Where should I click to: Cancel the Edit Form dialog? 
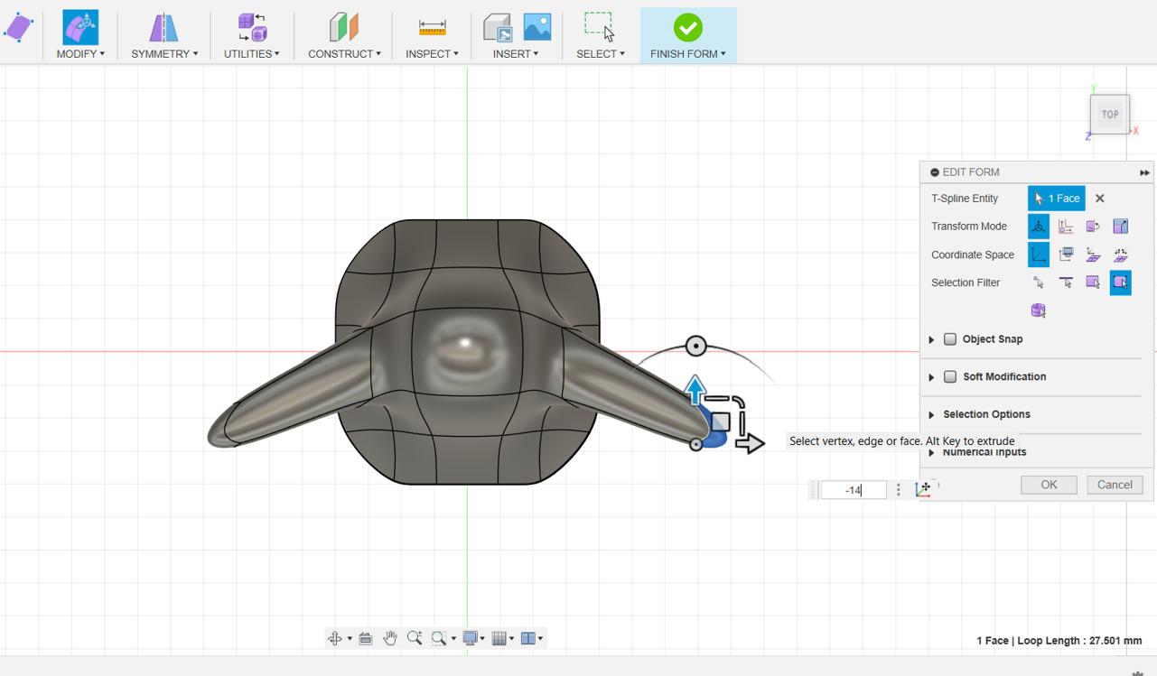pyautogui.click(x=1115, y=485)
